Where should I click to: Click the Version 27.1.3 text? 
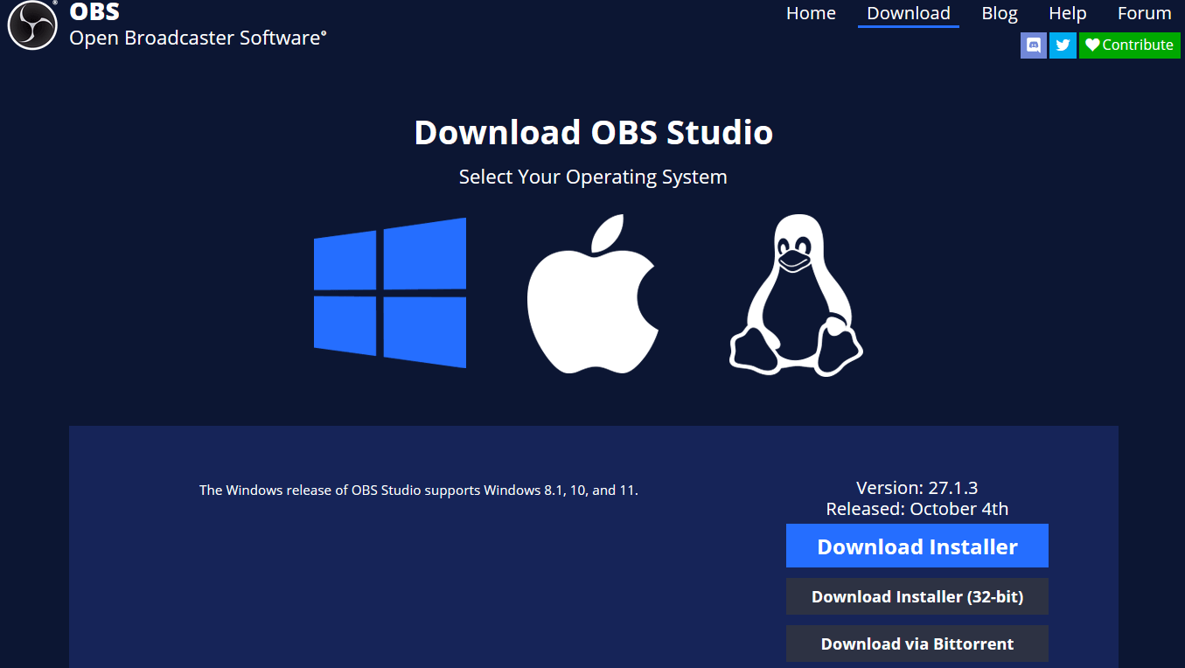[x=917, y=488]
